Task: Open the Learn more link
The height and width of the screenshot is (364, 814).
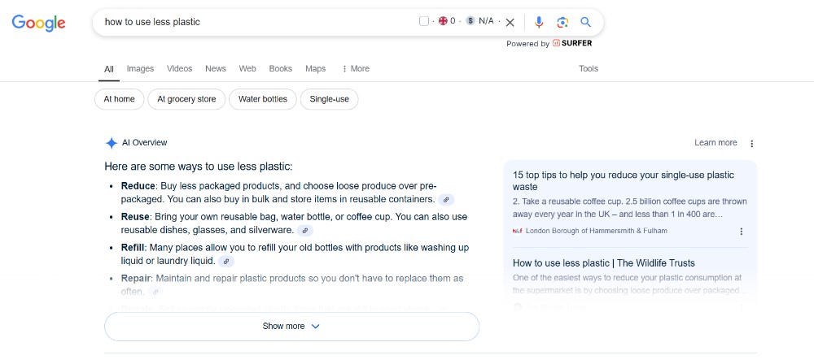Action: 716,143
